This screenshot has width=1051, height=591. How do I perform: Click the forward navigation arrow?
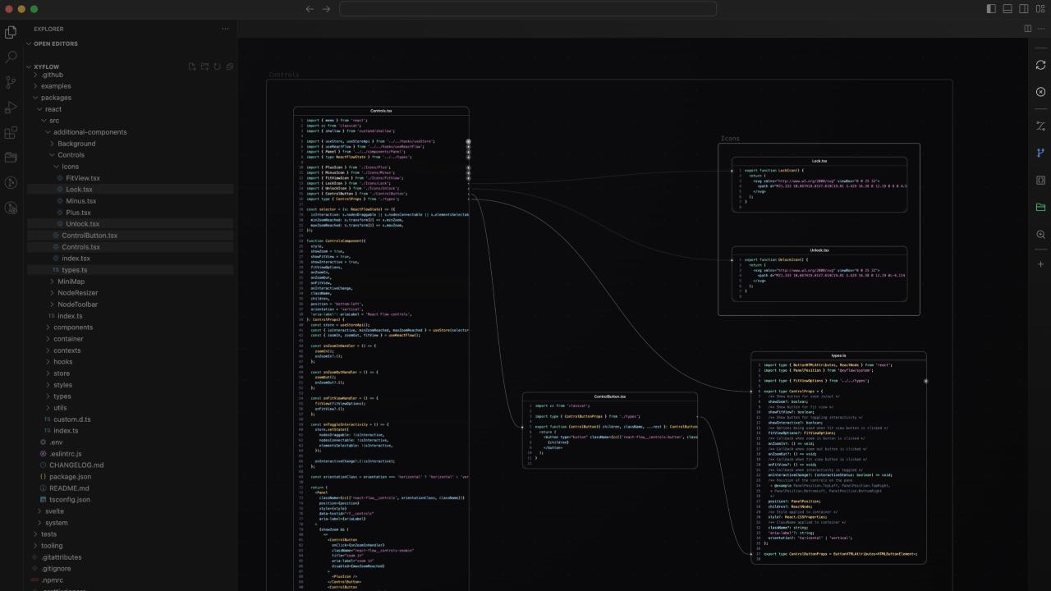[326, 9]
